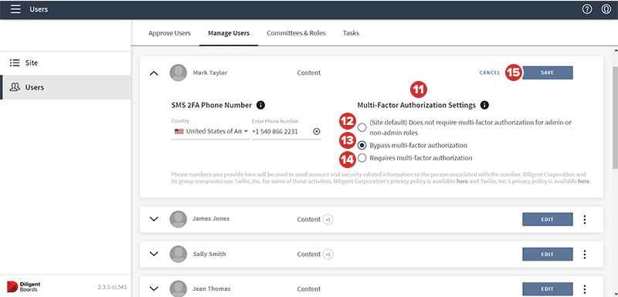Open the user profile icon in the header
The width and height of the screenshot is (618, 297).
(606, 9)
